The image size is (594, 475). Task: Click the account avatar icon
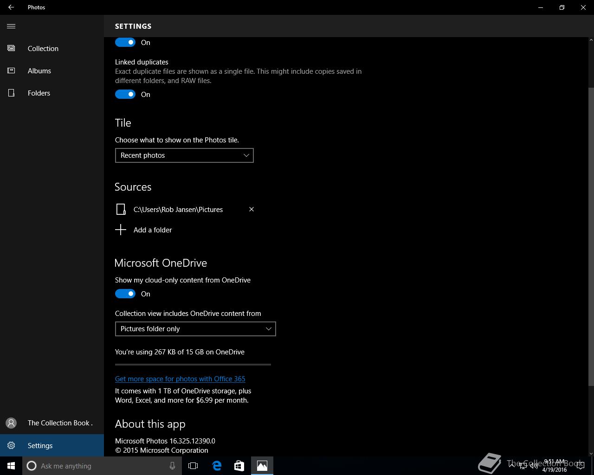pos(11,423)
